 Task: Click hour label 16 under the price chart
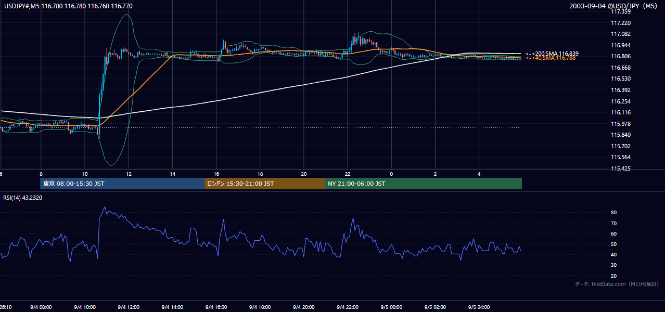click(x=216, y=174)
